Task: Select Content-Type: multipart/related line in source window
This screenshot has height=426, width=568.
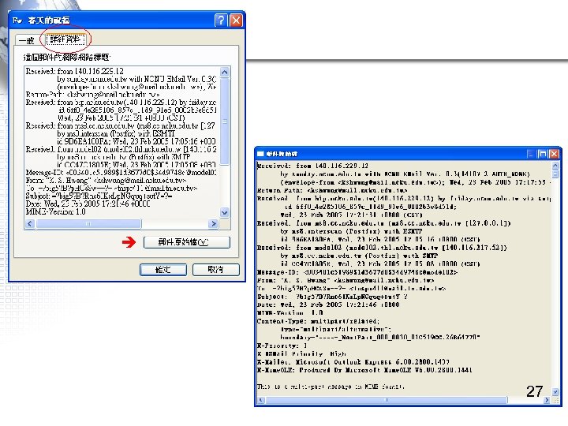Action: pyautogui.click(x=318, y=321)
